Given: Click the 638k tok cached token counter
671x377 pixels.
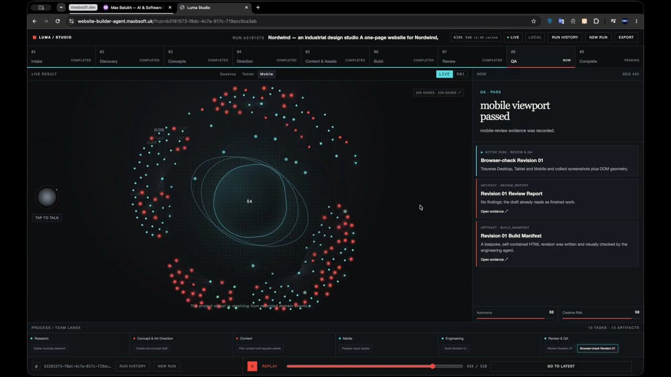Looking at the screenshot, I should pos(475,37).
